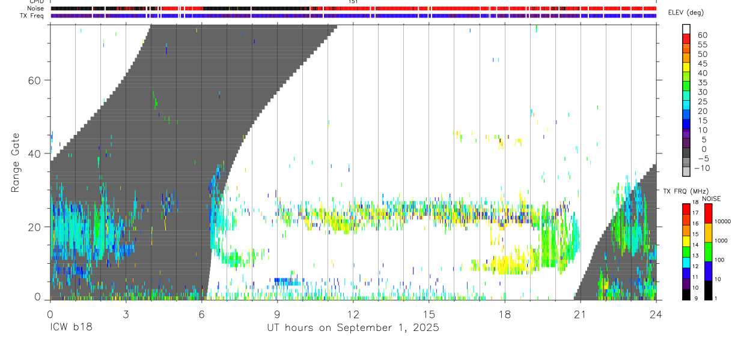The image size is (738, 340).
Task: Pick the yellow segment of ELEV colorbar
Action: 686,67
